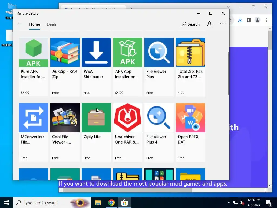Click the Microsoft Store vertical scrollbar
The height and width of the screenshot is (208, 277).
tap(228, 73)
